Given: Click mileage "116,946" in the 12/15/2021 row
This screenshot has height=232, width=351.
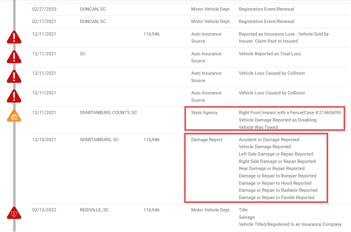Looking at the screenshot, I should pyautogui.click(x=152, y=140).
